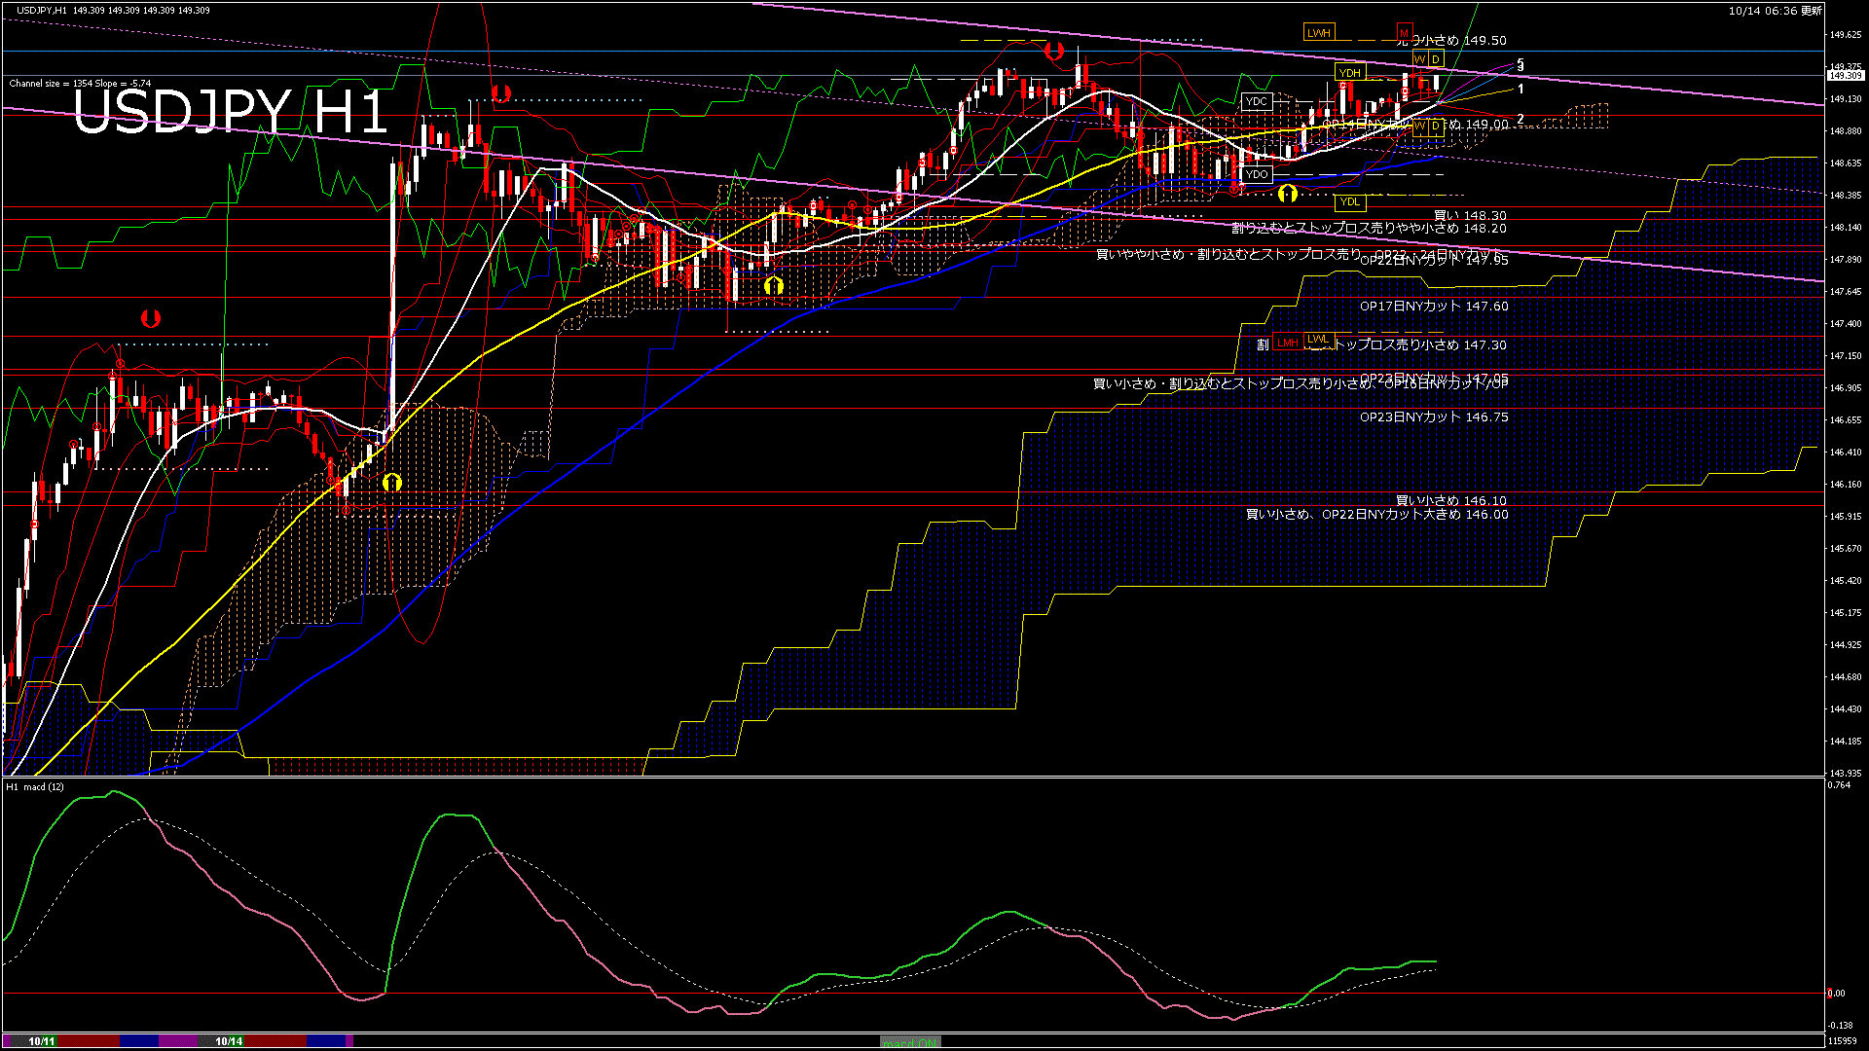
Task: Click the lower D pivot box near 149.00
Action: tap(1436, 126)
